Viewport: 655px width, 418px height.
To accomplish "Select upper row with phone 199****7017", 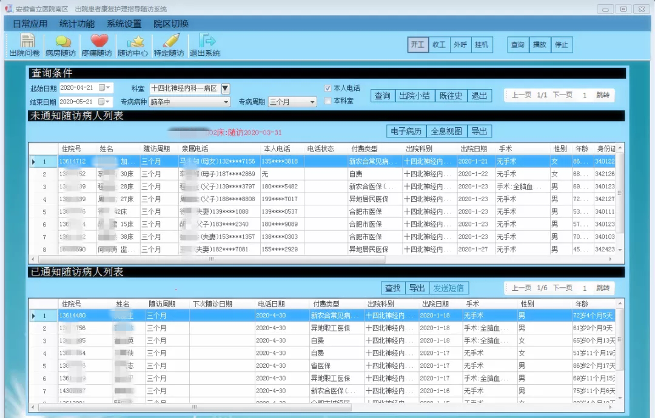I will pyautogui.click(x=323, y=199).
